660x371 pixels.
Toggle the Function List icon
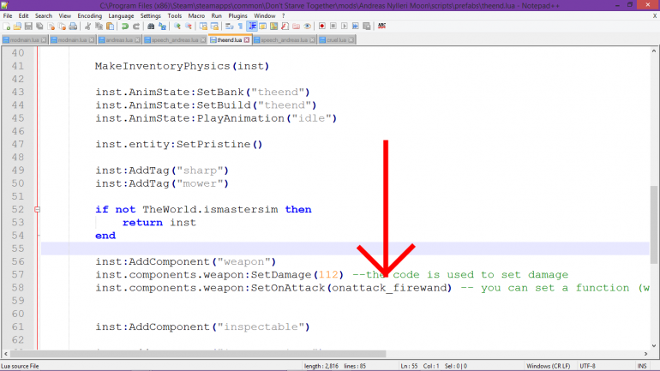[x=285, y=27]
